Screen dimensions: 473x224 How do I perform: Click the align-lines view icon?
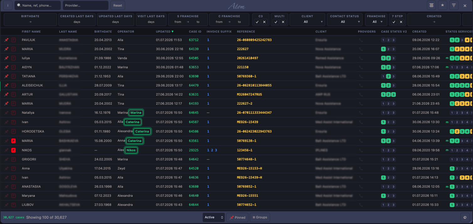[x=432, y=5]
